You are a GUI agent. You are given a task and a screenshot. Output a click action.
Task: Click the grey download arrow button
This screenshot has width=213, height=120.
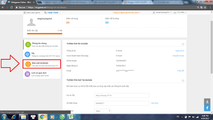click(207, 102)
